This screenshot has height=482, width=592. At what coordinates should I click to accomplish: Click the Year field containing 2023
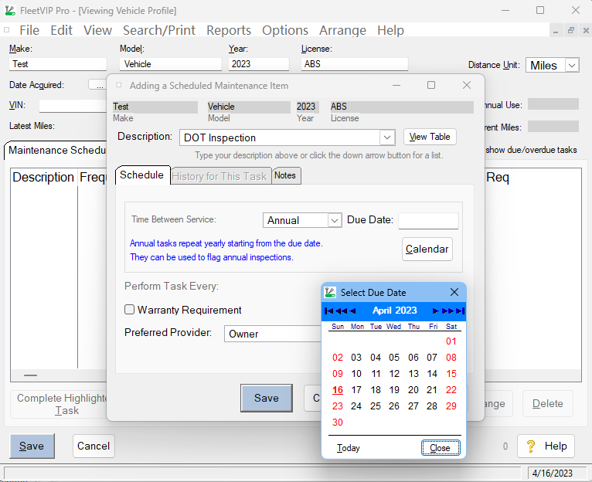coord(259,64)
